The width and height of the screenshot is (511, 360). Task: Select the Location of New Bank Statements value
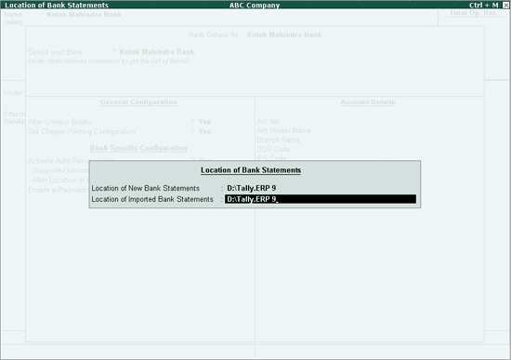(x=251, y=188)
